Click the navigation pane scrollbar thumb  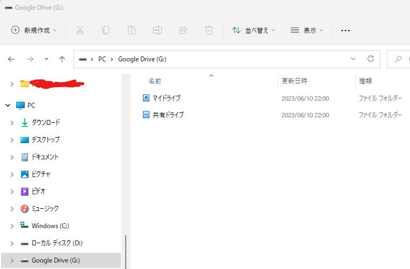[x=126, y=252]
